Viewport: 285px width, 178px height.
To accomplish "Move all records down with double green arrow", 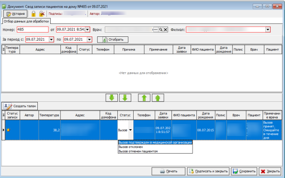I will [112, 98].
